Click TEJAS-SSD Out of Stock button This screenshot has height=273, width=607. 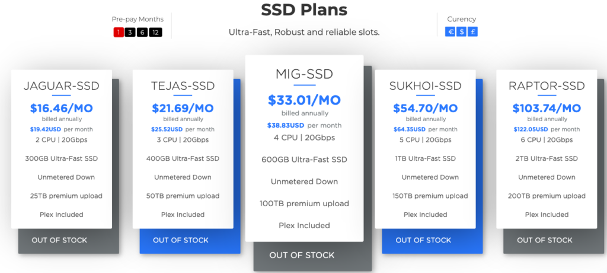[x=181, y=240]
